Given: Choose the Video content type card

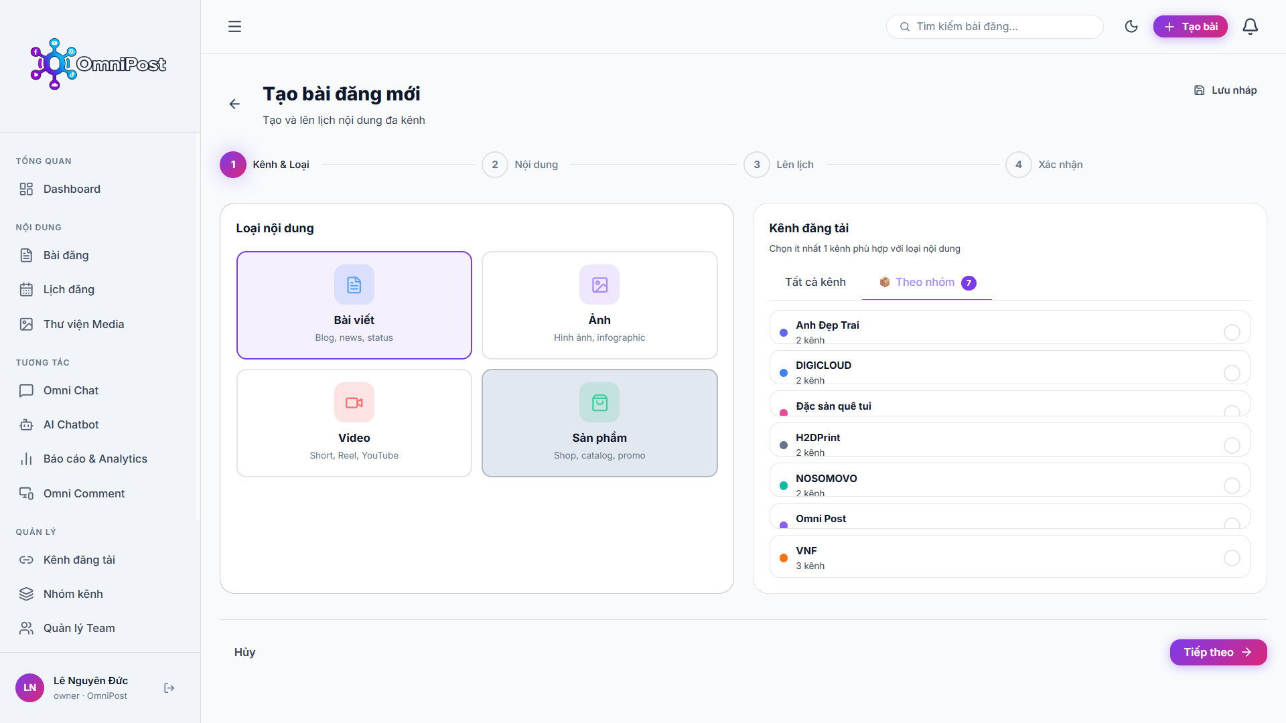Looking at the screenshot, I should tap(354, 423).
